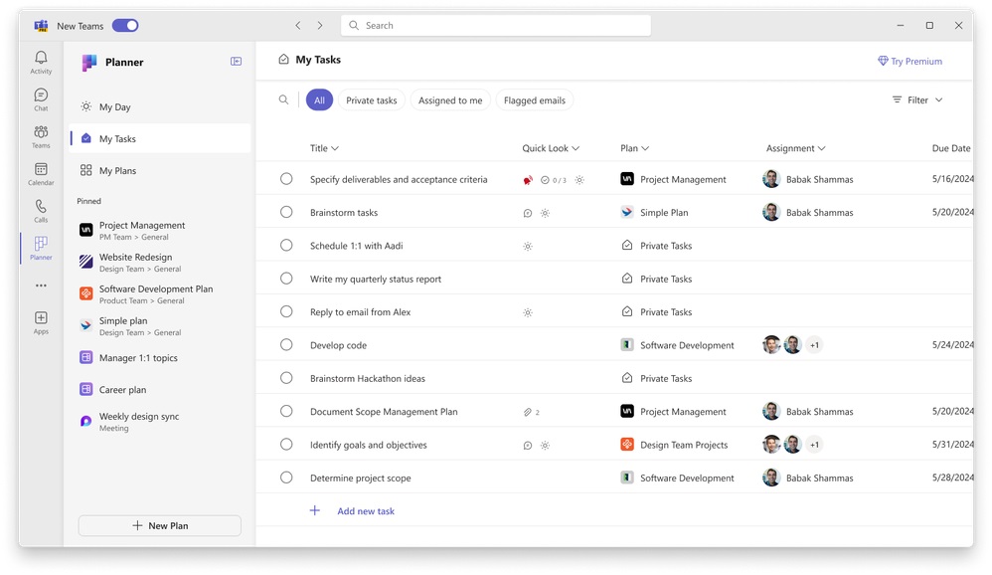
Task: Toggle the New Teams switch
Action: coord(124,25)
